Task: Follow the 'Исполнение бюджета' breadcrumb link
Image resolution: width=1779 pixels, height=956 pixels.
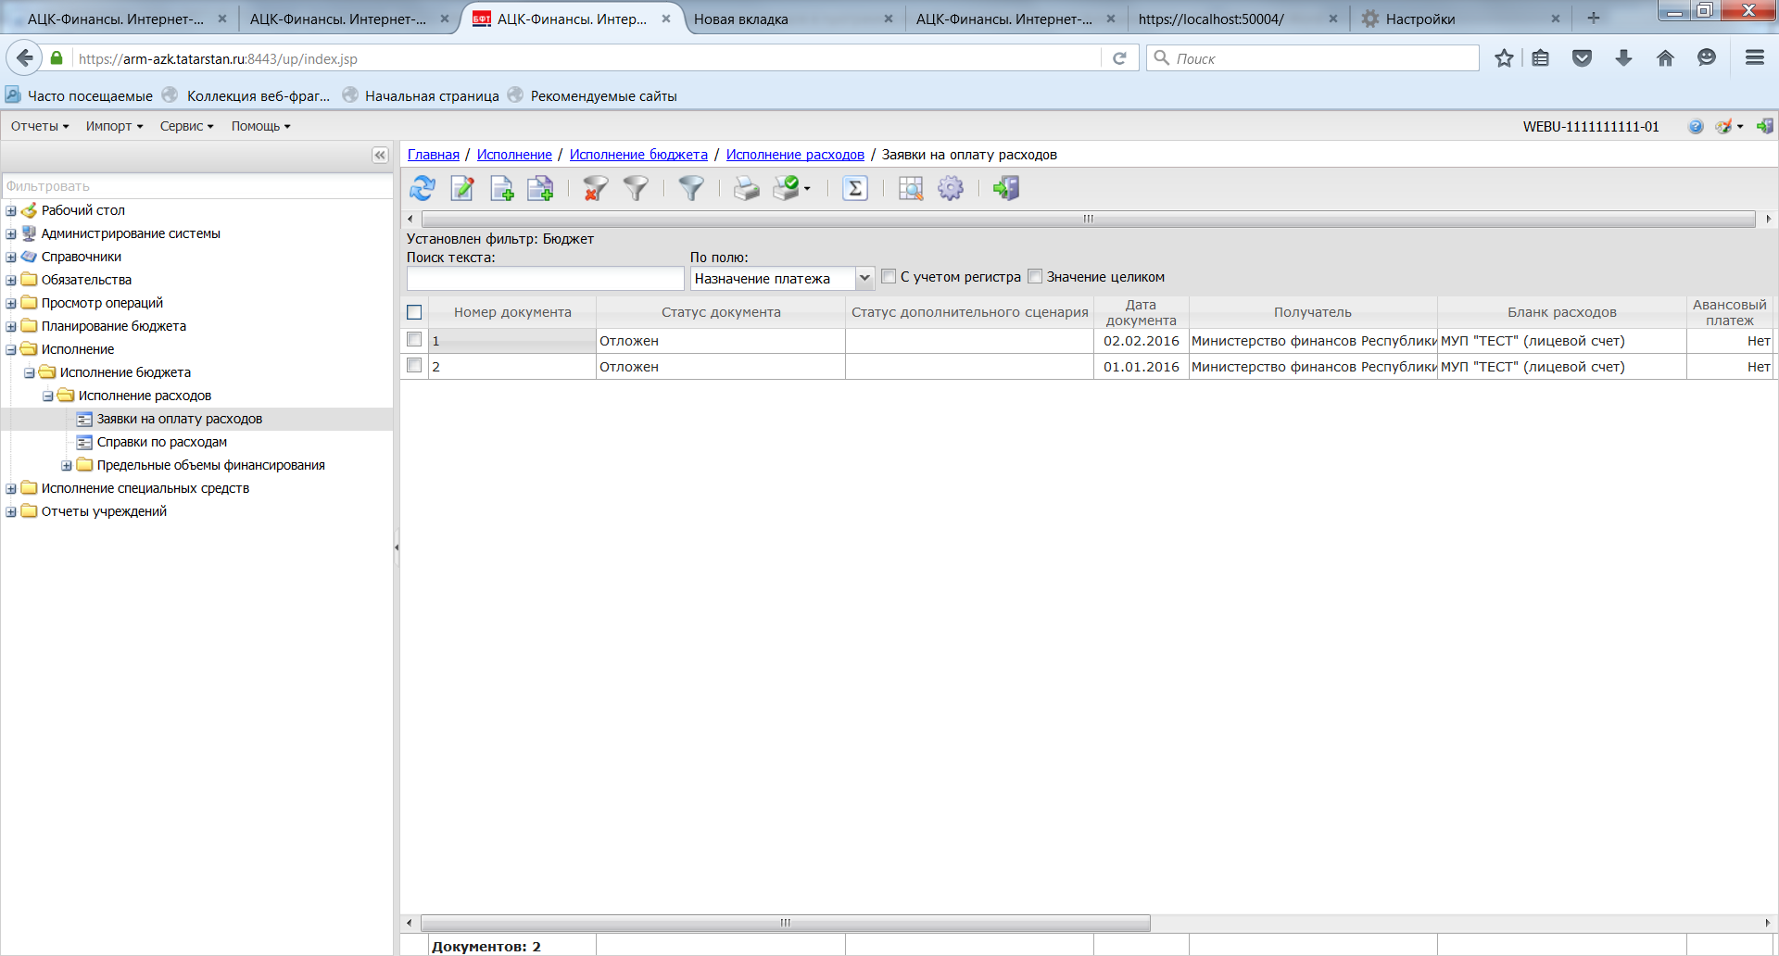Action: click(638, 155)
